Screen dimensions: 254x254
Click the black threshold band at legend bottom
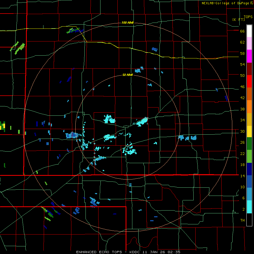coord(249,220)
